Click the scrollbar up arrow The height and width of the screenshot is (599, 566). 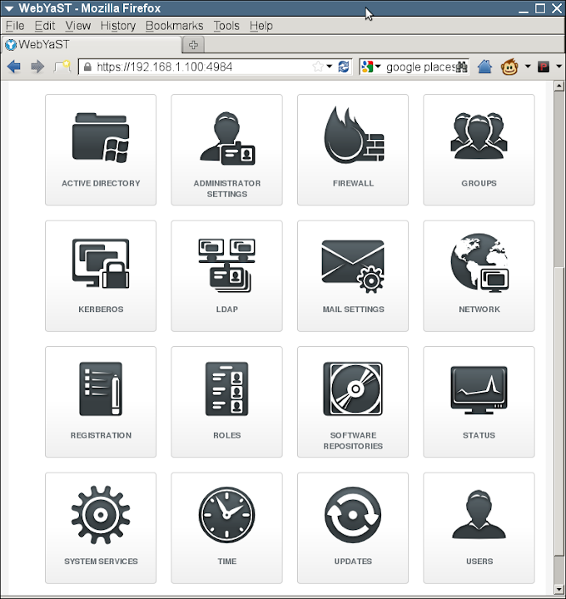pos(559,86)
